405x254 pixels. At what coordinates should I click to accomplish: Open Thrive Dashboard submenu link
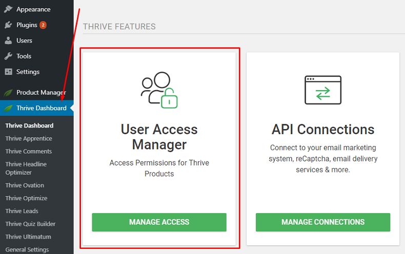pyautogui.click(x=29, y=125)
